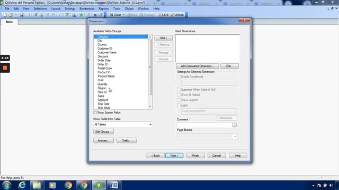Click the Animate button
Screen dimensions: 339x190
104,140
